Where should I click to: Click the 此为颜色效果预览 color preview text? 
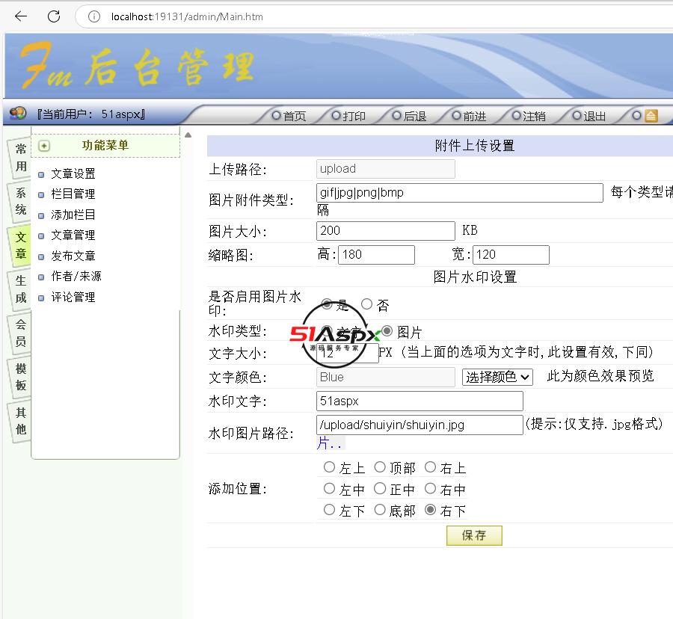point(600,376)
